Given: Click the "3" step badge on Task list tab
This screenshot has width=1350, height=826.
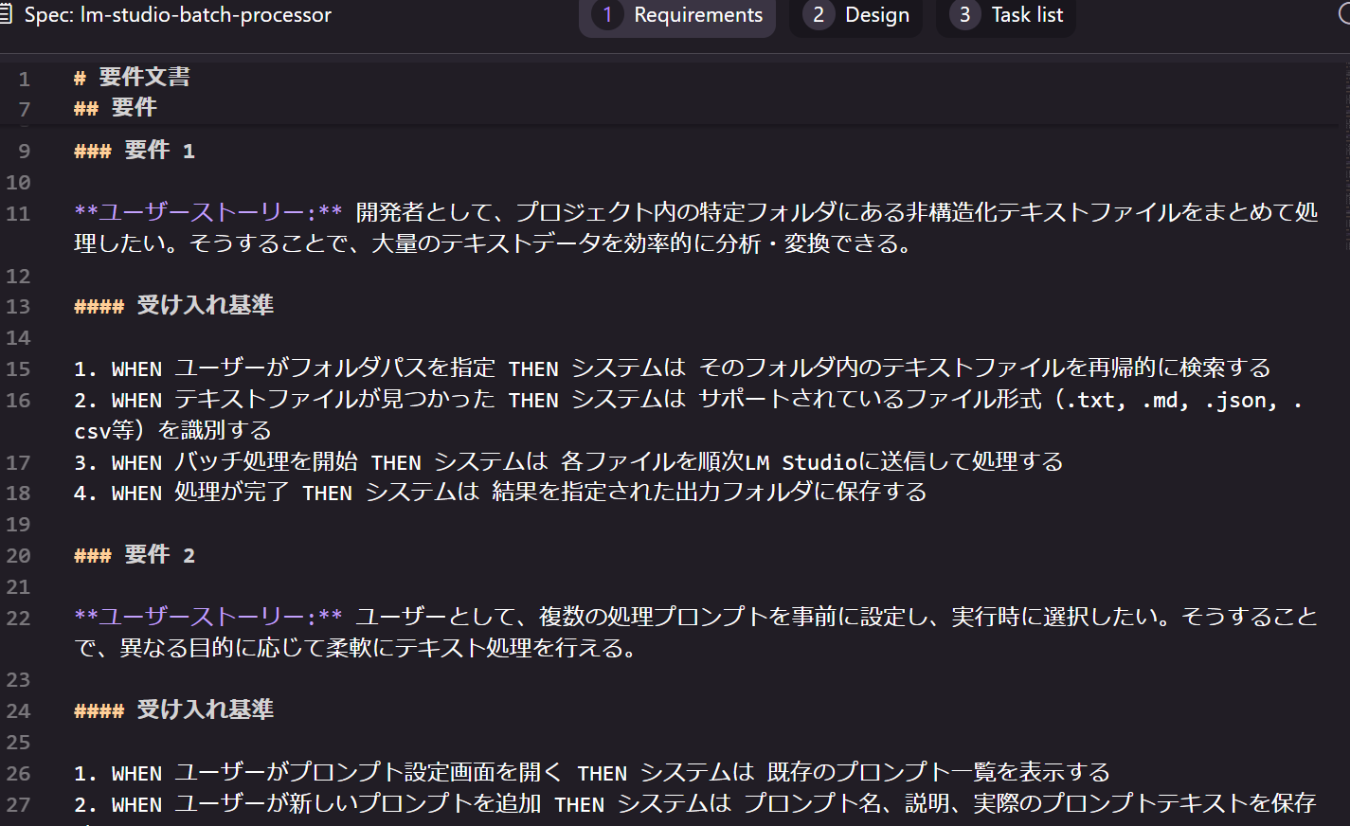Looking at the screenshot, I should pos(963,15).
